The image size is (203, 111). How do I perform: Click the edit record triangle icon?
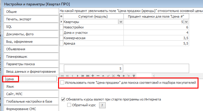[103, 76]
